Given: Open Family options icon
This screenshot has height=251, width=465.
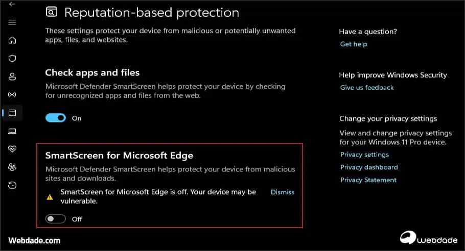Looking at the screenshot, I should tap(12, 167).
